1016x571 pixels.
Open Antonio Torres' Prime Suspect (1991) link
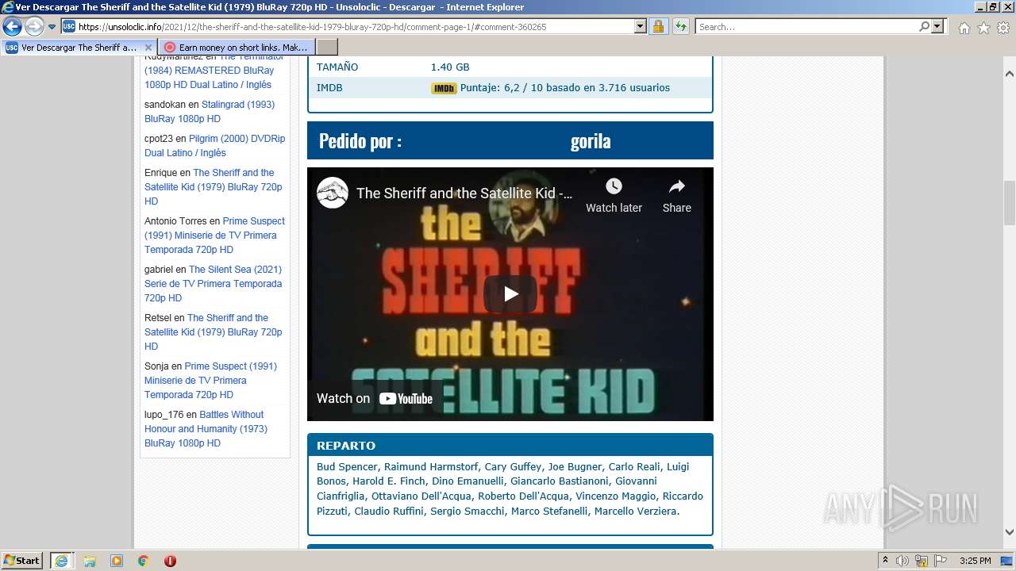point(214,236)
